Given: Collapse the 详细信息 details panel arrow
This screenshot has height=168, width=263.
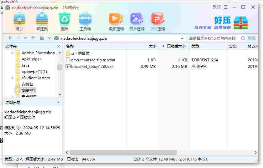Looking at the screenshot, I should (x=59, y=102).
